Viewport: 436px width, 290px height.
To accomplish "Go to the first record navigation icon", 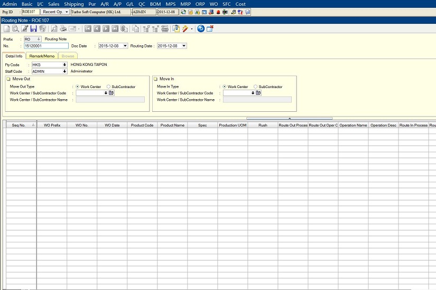I will coord(88,29).
